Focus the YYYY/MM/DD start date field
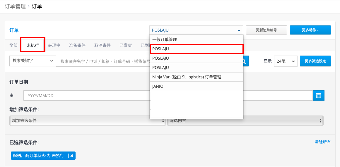340x167 pixels. 86,96
